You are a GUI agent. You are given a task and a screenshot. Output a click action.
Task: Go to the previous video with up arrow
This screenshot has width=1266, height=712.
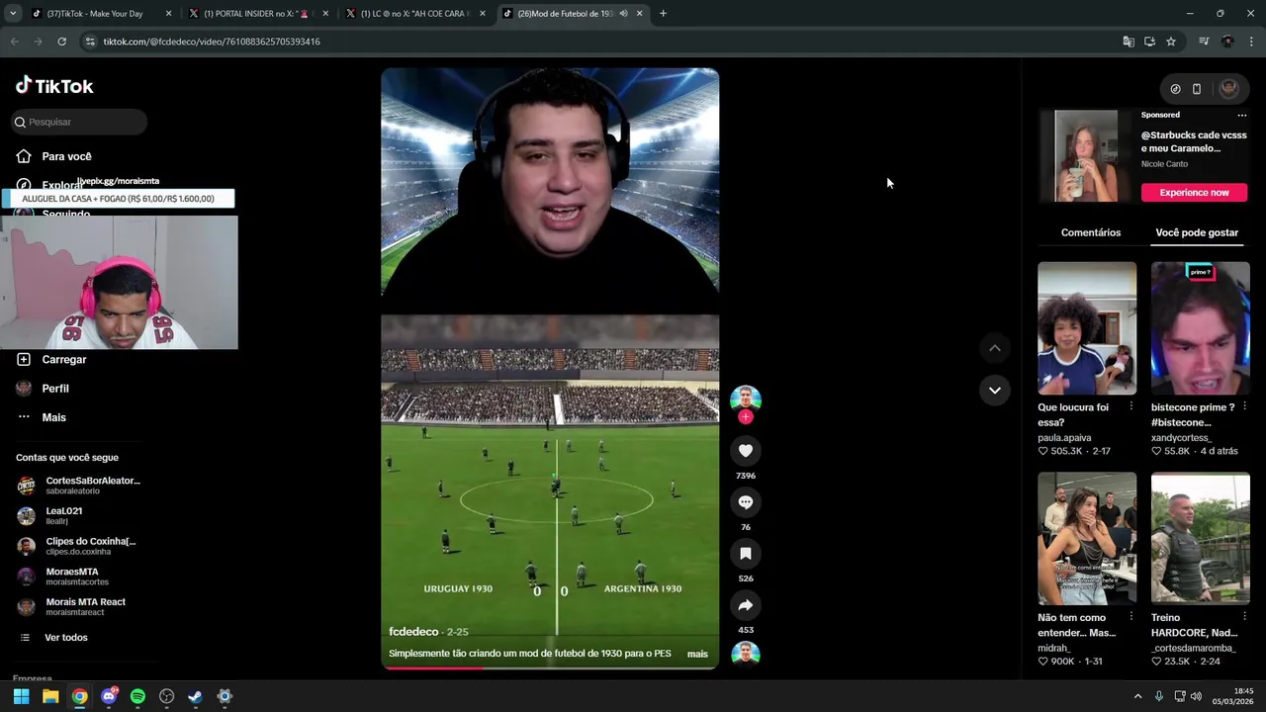click(x=995, y=348)
